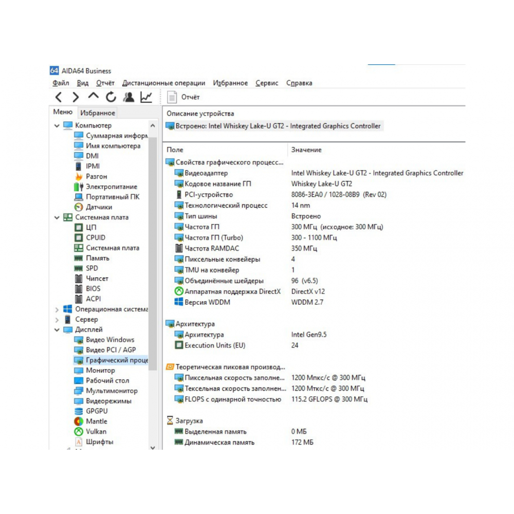Click the Значение column header
The height and width of the screenshot is (514, 514).
point(306,150)
